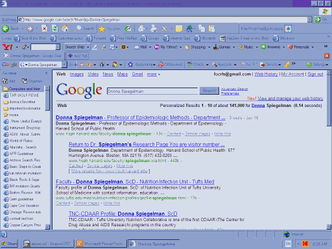Close the Favorites side panel
Viewport: 332px width, 249px height.
pyautogui.click(x=46, y=73)
